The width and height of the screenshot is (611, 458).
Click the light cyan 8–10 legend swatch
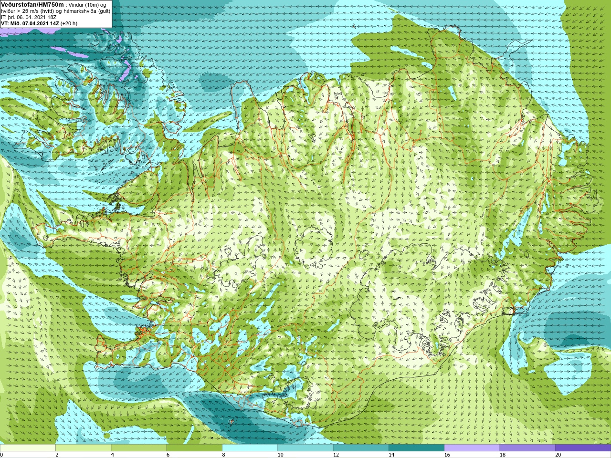250,448
